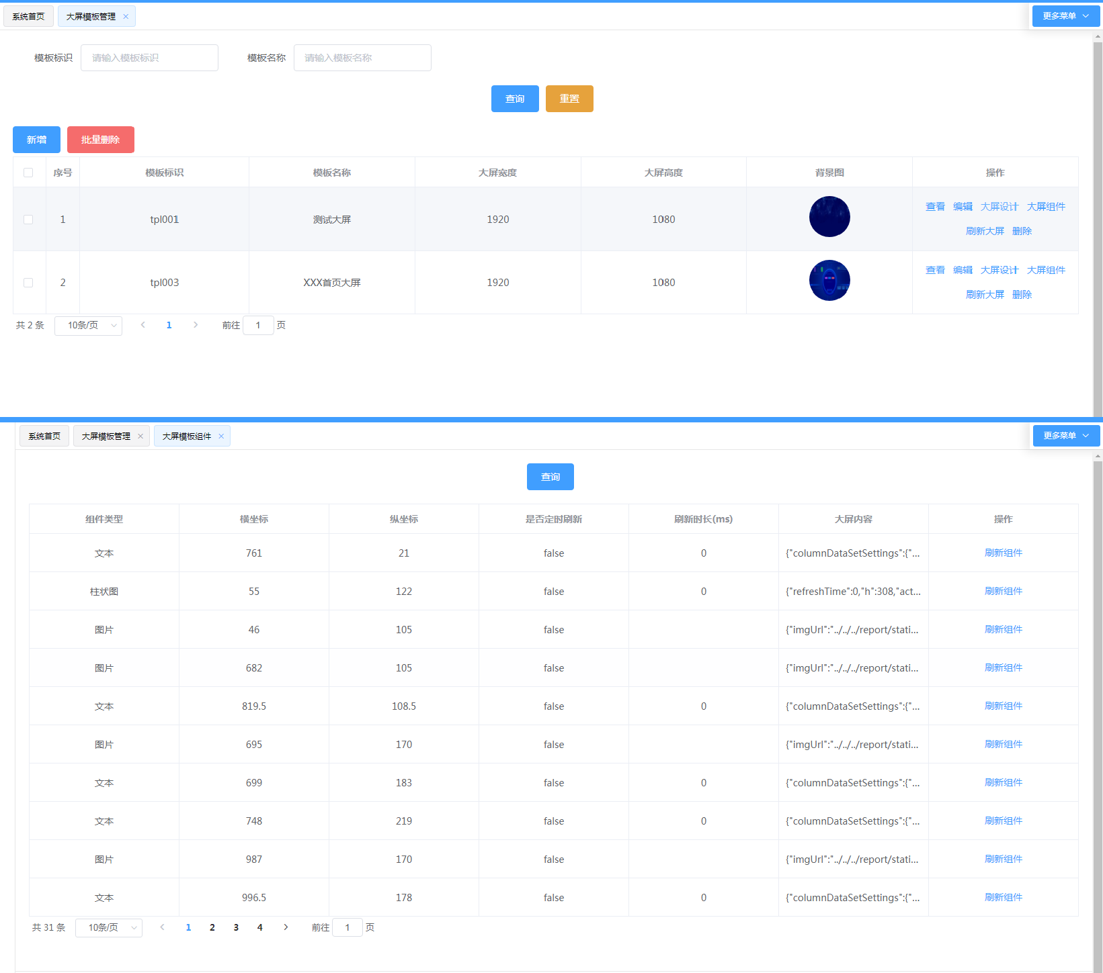
Task: Click the 前往 page number box in top pagination
Action: pos(258,325)
